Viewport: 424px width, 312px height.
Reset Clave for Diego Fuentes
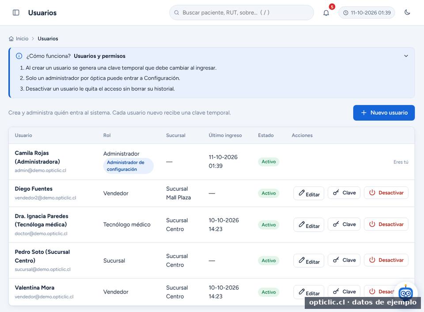click(x=344, y=193)
